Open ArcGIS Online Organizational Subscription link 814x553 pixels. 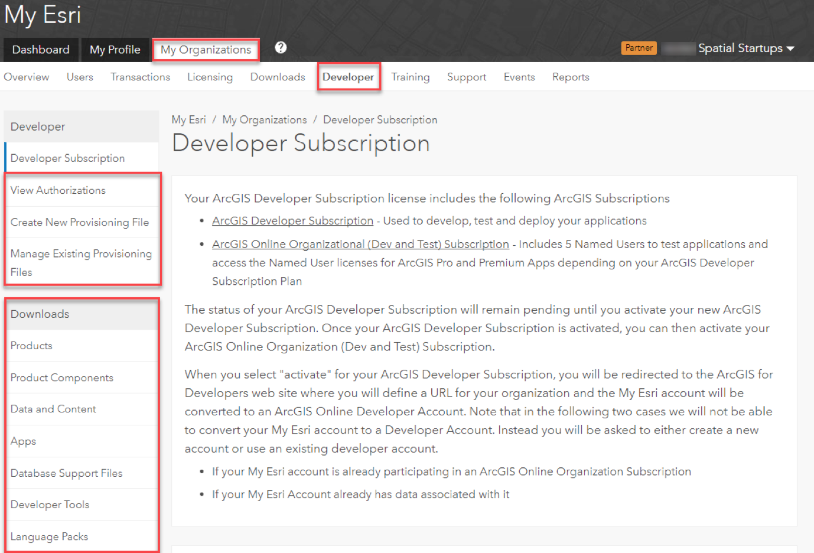[x=360, y=244]
